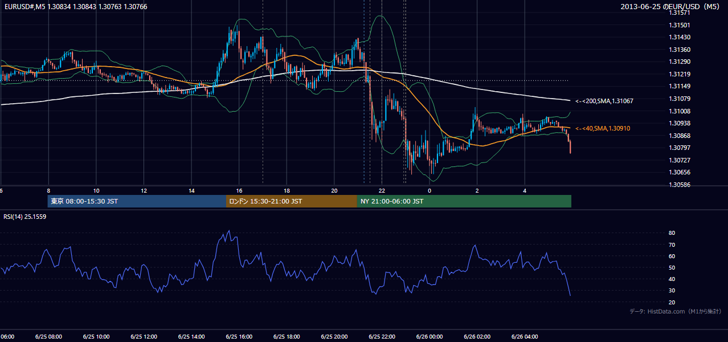Click the HistData.com data source credit
This screenshot has height=342, width=728.
(676, 311)
